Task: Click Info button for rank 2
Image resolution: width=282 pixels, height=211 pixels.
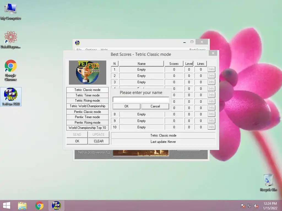Action: 211,76
